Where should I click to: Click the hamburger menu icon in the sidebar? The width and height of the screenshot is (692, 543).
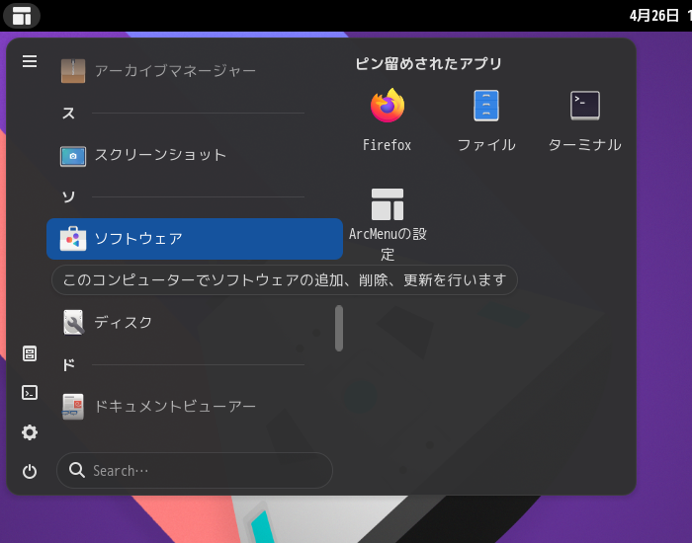pos(30,61)
